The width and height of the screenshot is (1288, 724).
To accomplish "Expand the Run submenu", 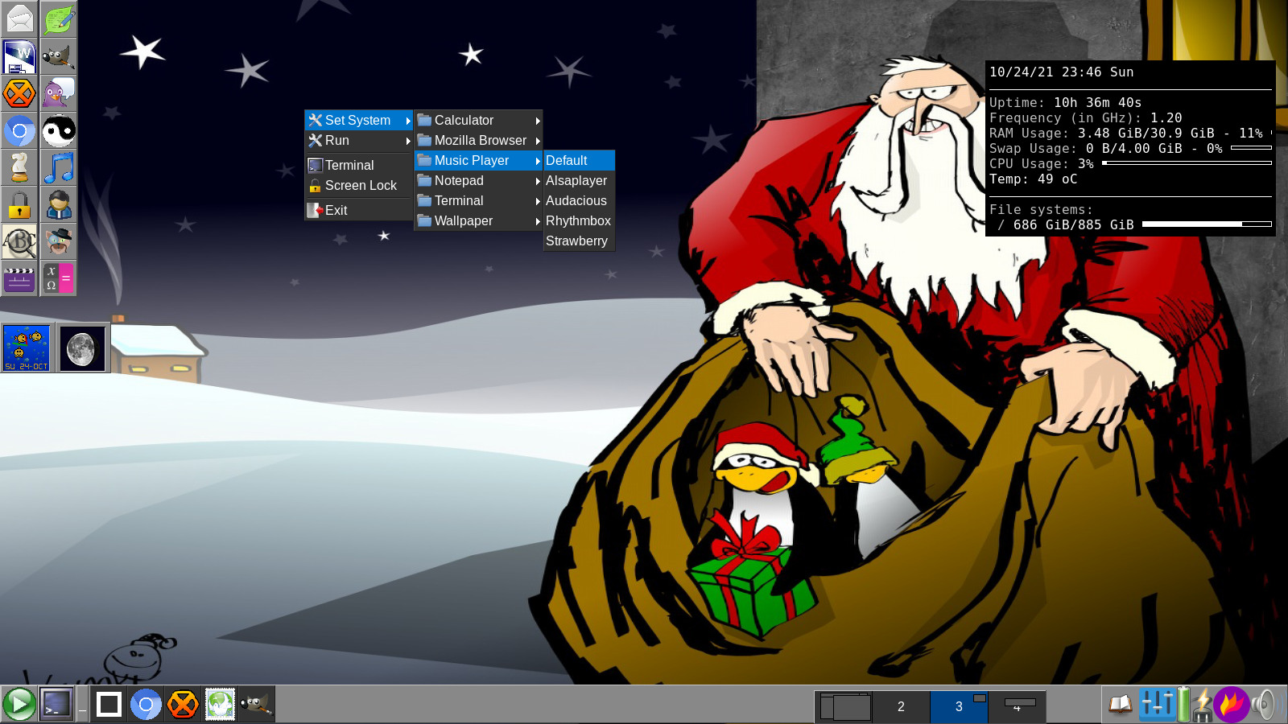I will [x=358, y=141].
